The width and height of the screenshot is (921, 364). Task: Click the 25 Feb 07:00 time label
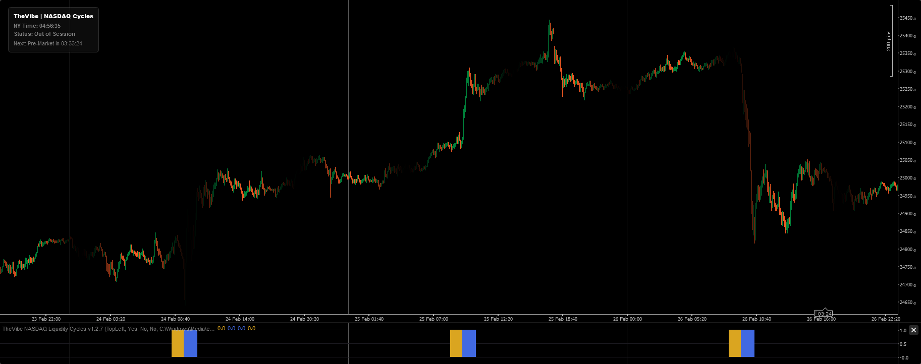click(434, 319)
